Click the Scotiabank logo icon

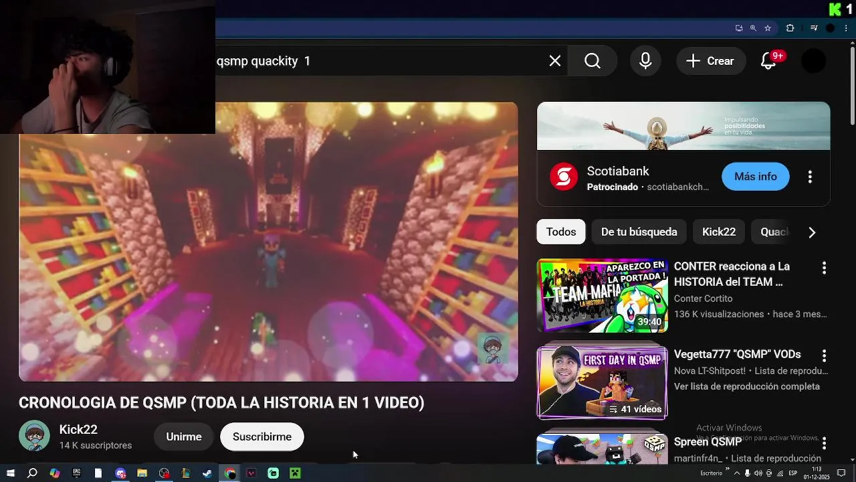pyautogui.click(x=564, y=177)
